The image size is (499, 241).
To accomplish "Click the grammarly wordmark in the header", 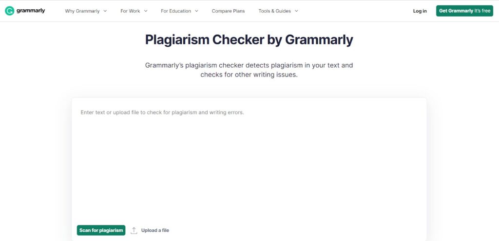I will pos(31,11).
